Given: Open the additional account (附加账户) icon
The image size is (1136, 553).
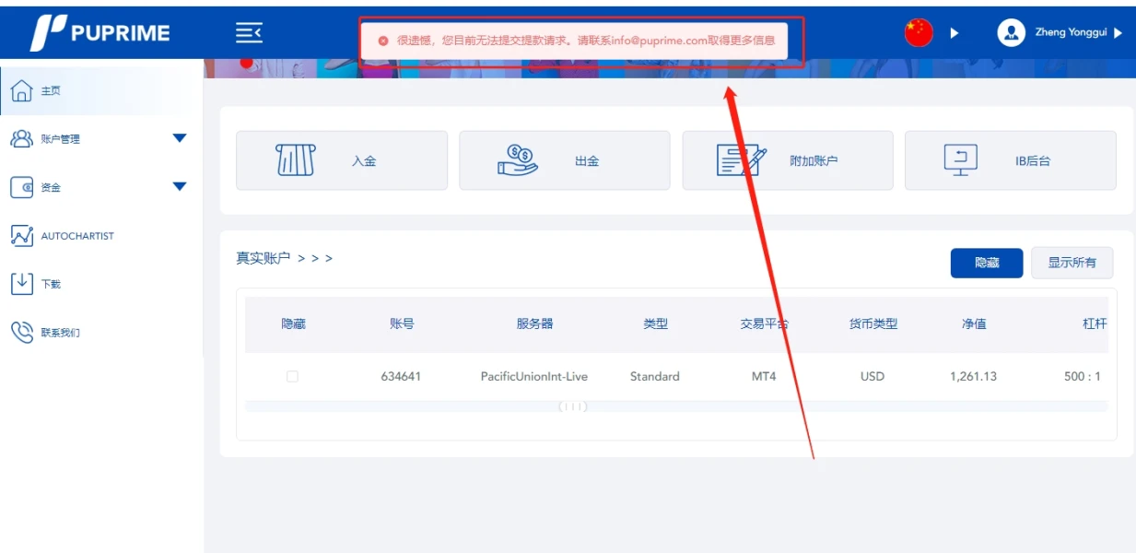Looking at the screenshot, I should click(742, 160).
